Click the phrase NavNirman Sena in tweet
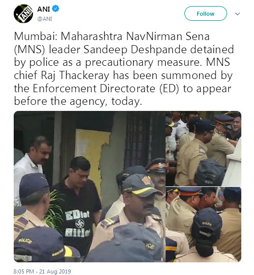Image resolution: width=254 pixels, height=275 pixels. click(168, 36)
